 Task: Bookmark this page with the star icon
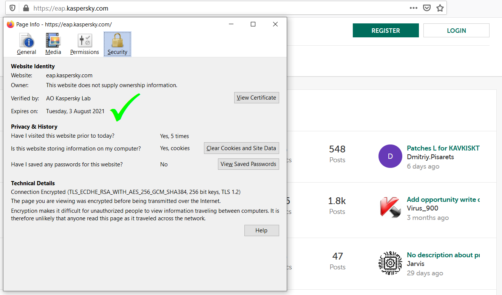click(440, 8)
